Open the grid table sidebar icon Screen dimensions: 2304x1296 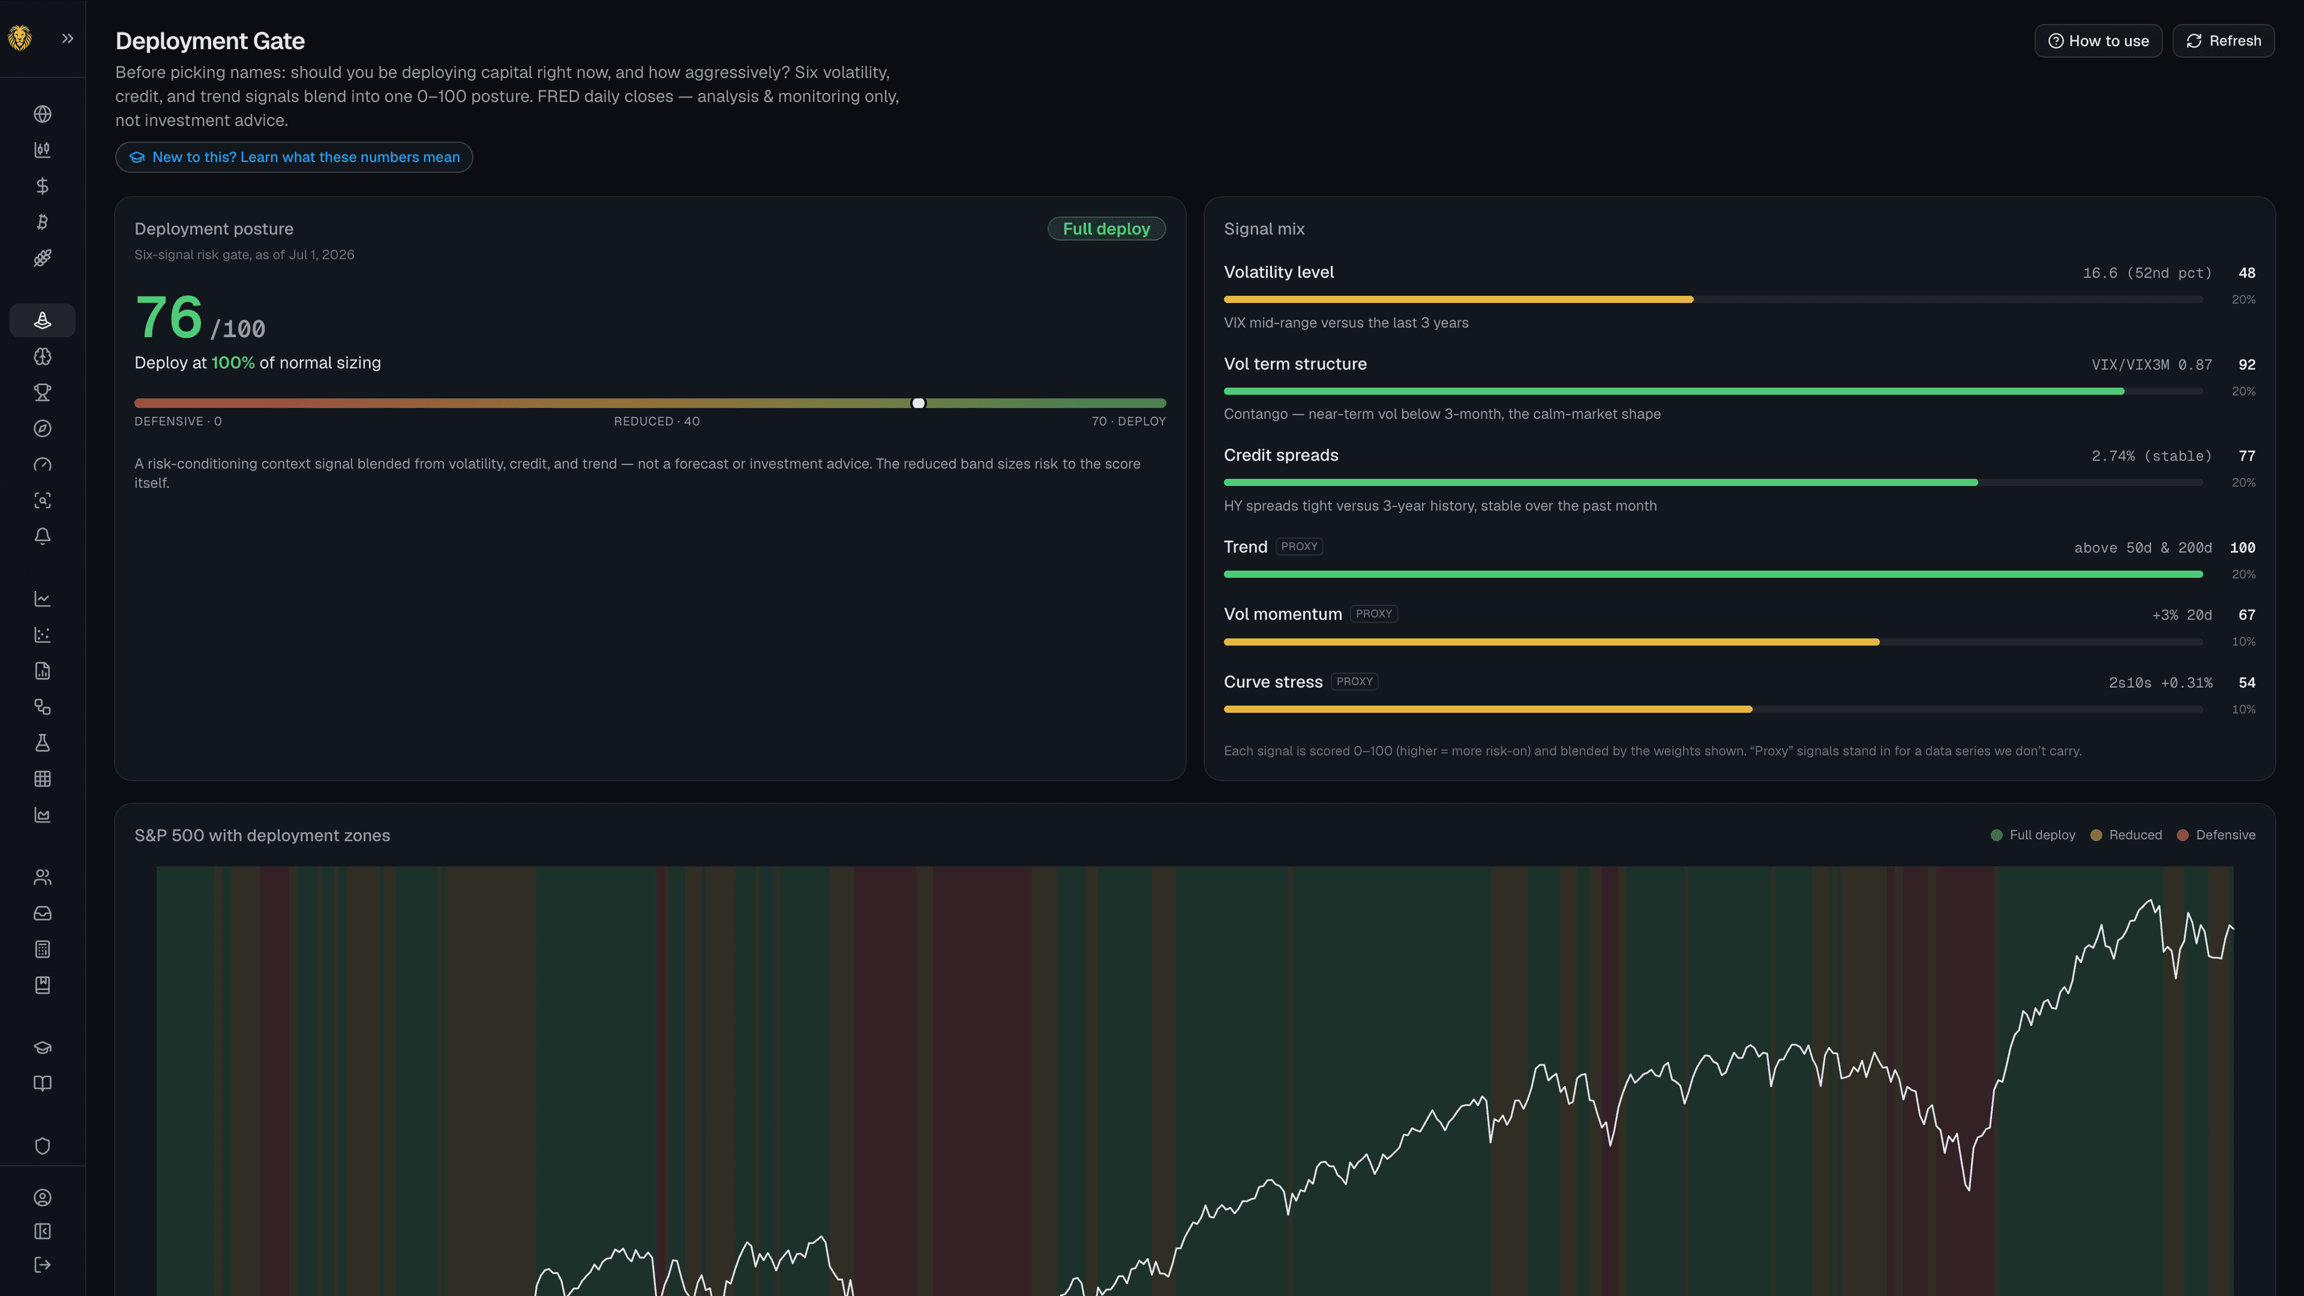click(42, 778)
